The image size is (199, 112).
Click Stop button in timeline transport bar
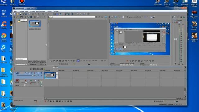60,101
